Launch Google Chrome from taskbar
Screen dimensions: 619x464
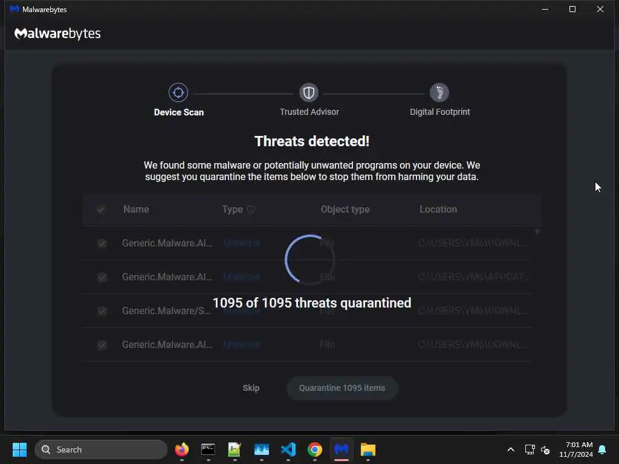pyautogui.click(x=314, y=449)
